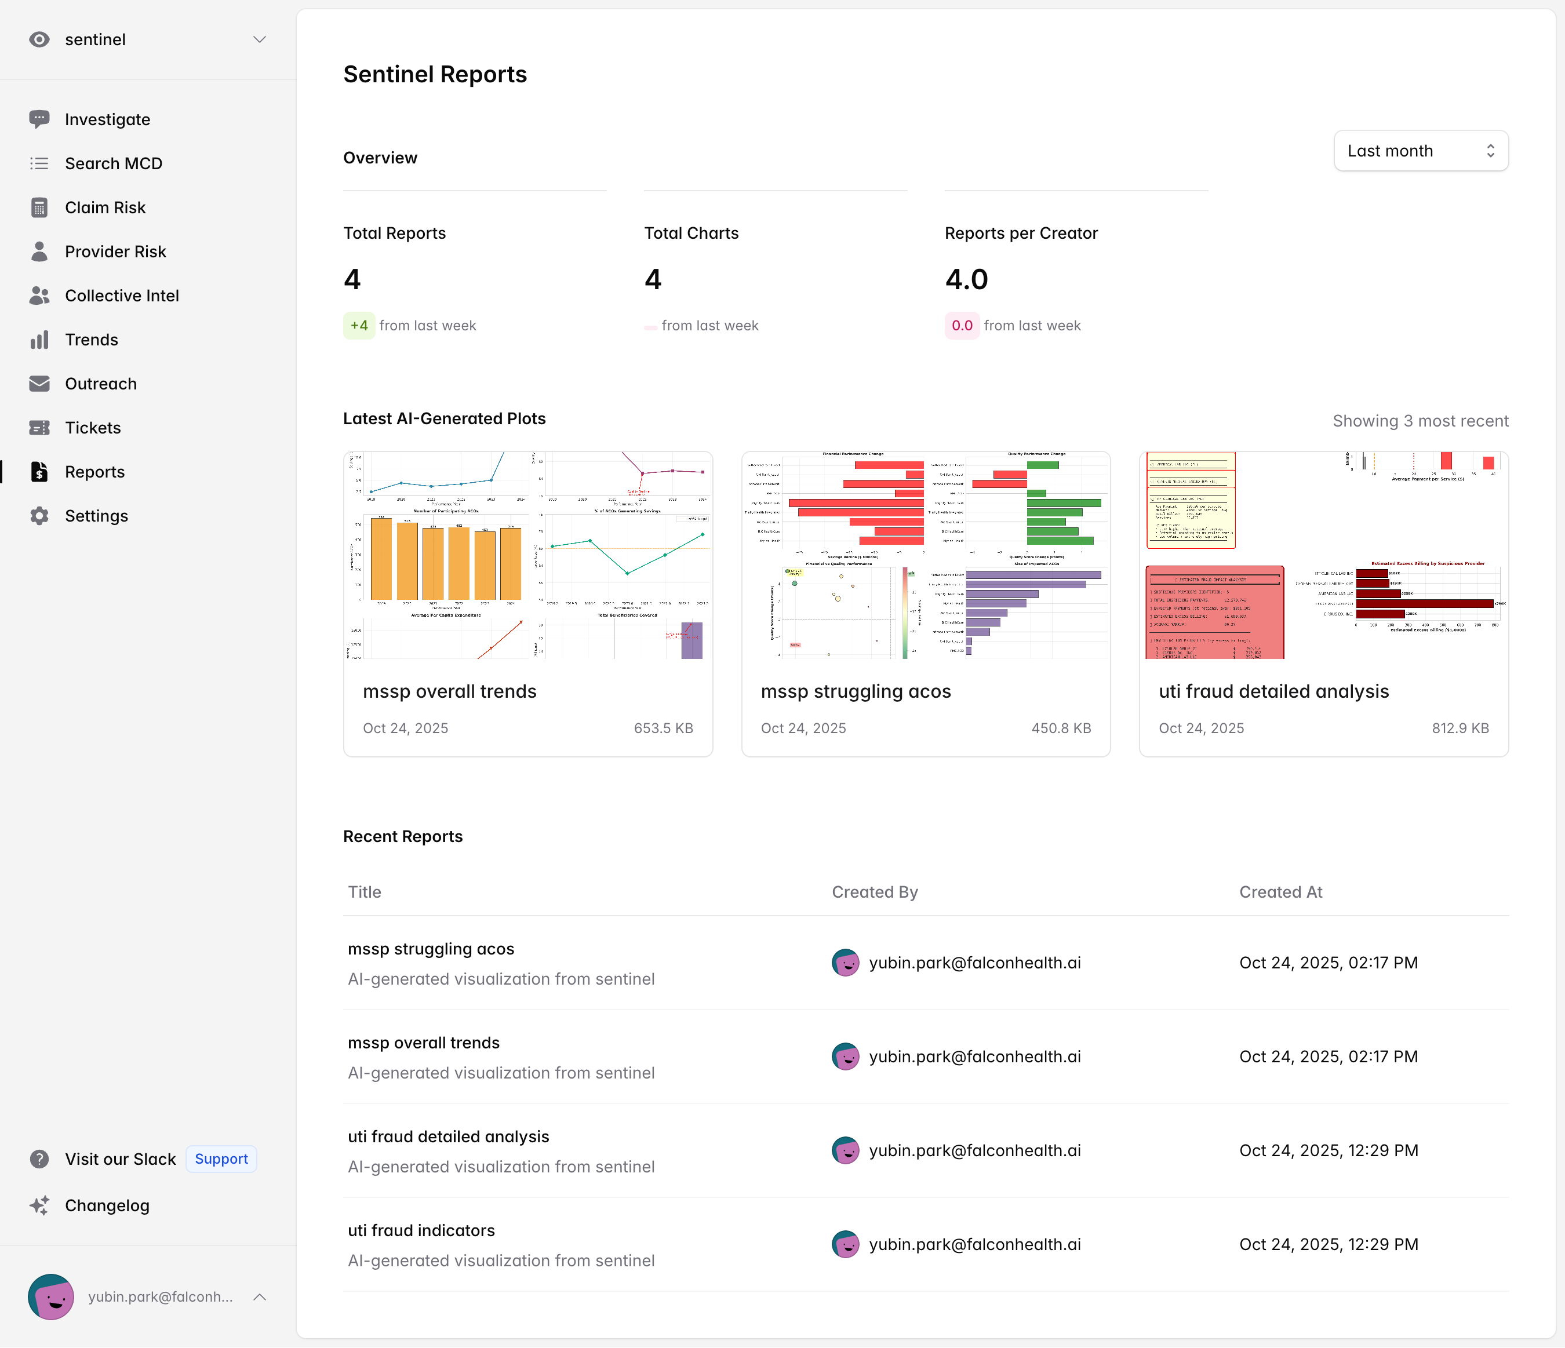The width and height of the screenshot is (1565, 1348).
Task: Click the Changelog sparkle icon
Action: (x=39, y=1205)
